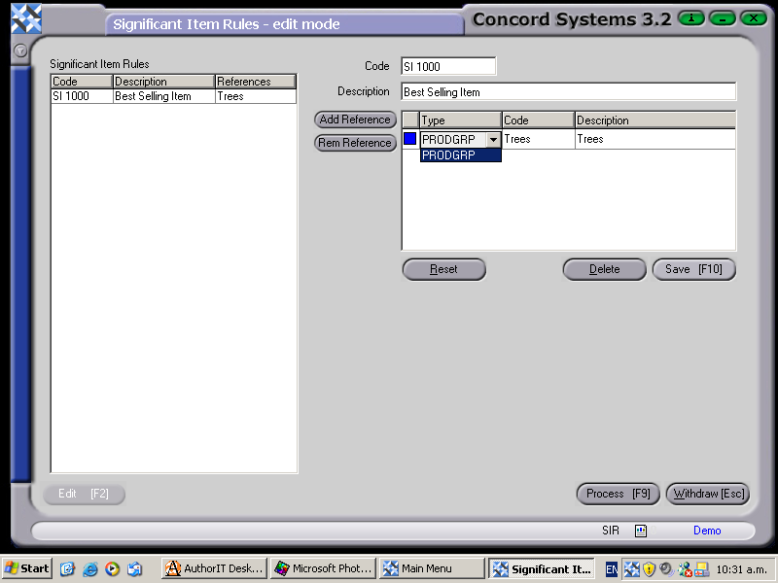The height and width of the screenshot is (583, 778).
Task: Open the info icon on the title bar
Action: tap(690, 17)
